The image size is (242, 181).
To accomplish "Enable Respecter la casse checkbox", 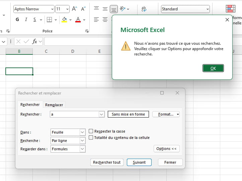I will (x=91, y=131).
